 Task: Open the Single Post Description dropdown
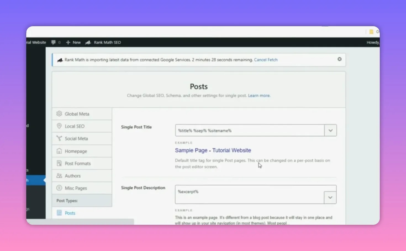coord(330,197)
